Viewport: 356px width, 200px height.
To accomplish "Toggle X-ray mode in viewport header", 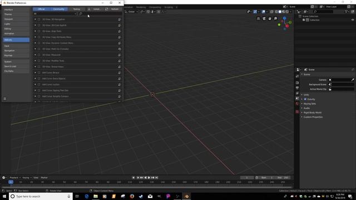I will point(272,12).
